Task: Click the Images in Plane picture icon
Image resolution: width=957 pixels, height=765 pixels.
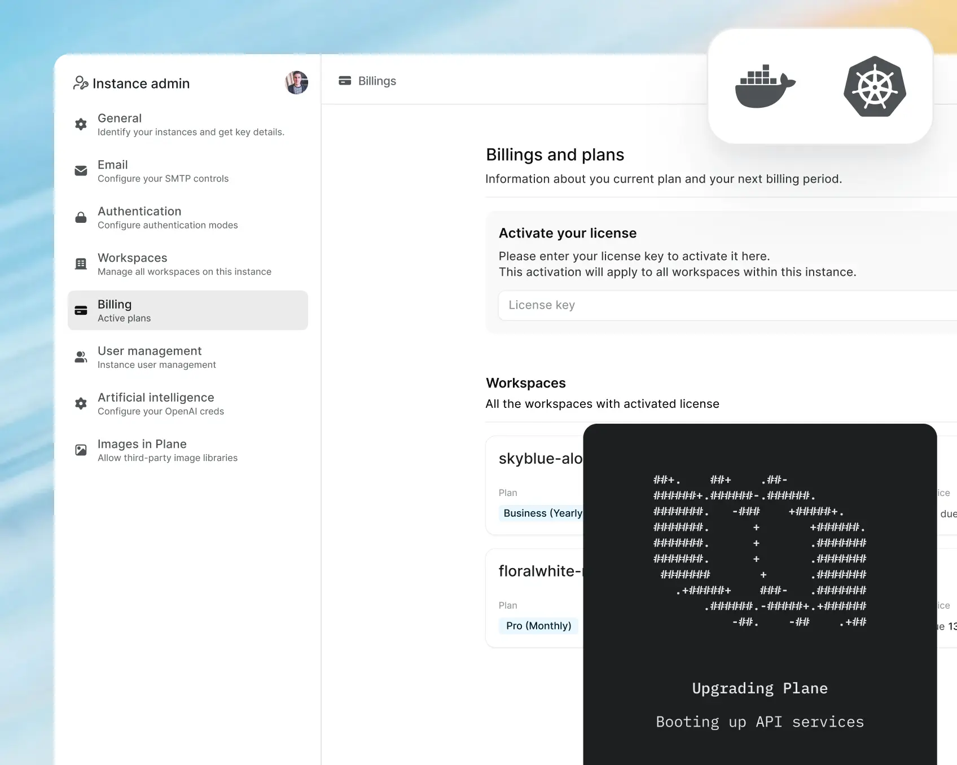Action: (81, 450)
